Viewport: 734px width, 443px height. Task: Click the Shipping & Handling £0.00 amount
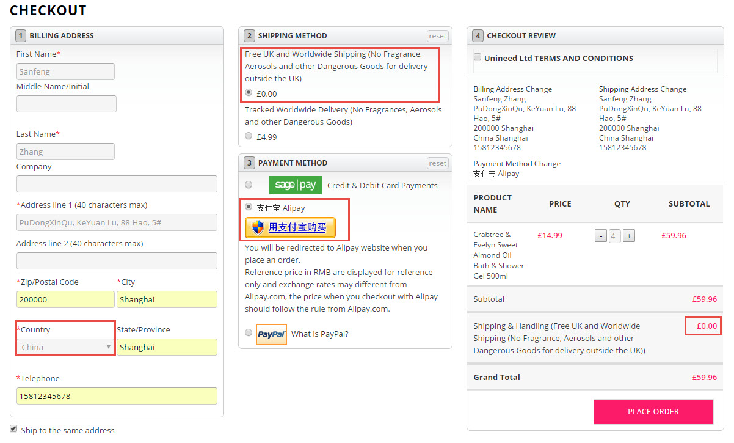tap(707, 326)
